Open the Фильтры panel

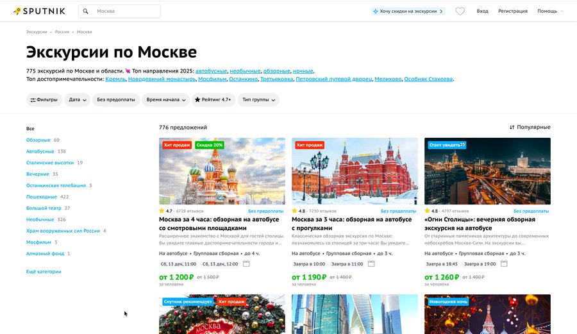coord(44,99)
